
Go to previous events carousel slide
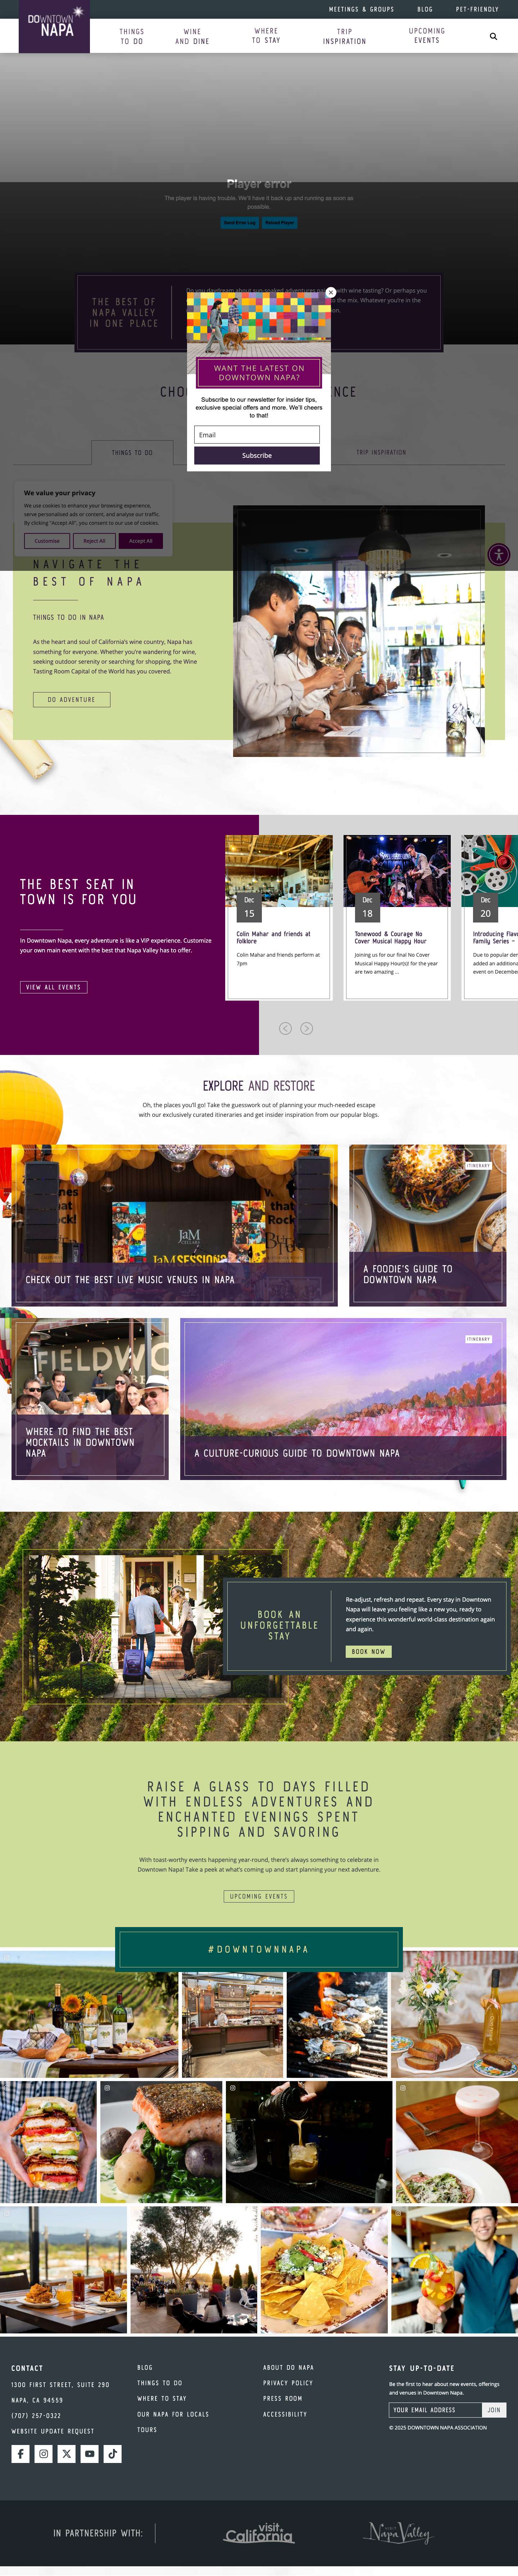285,1028
